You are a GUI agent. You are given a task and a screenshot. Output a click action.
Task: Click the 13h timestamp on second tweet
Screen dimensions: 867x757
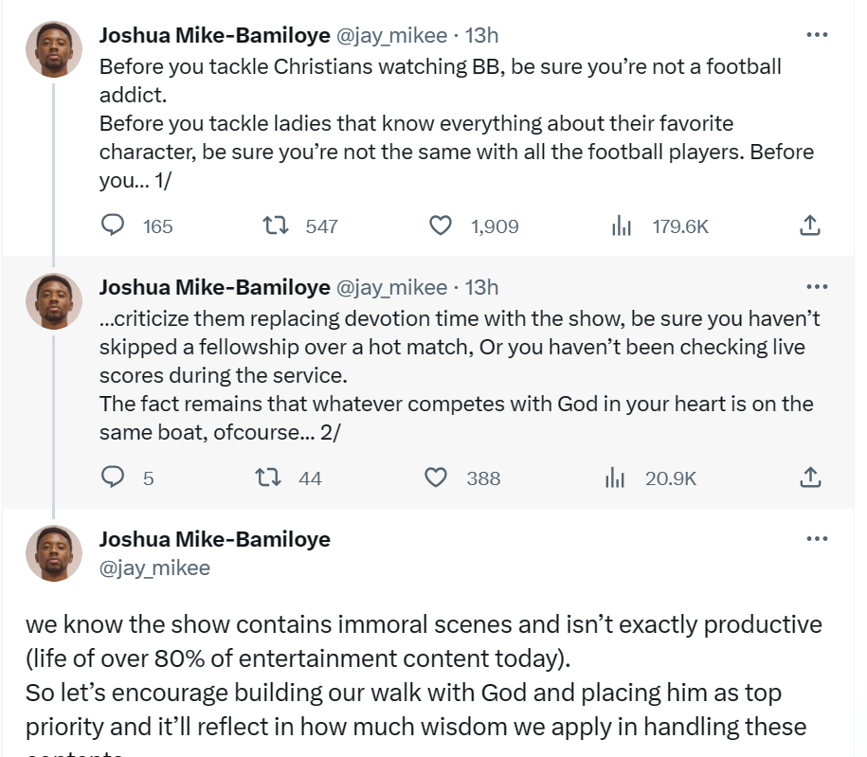(x=481, y=287)
